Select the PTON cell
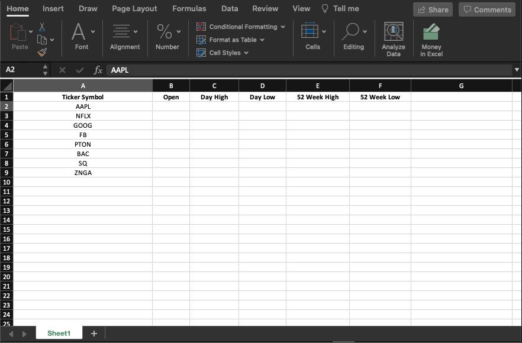Image resolution: width=522 pixels, height=343 pixels. point(83,144)
